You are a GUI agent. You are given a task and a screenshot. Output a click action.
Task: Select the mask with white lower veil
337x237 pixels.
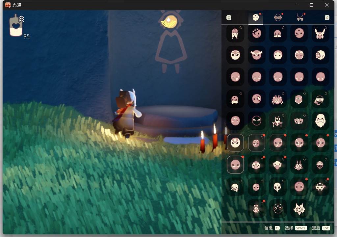click(x=278, y=33)
